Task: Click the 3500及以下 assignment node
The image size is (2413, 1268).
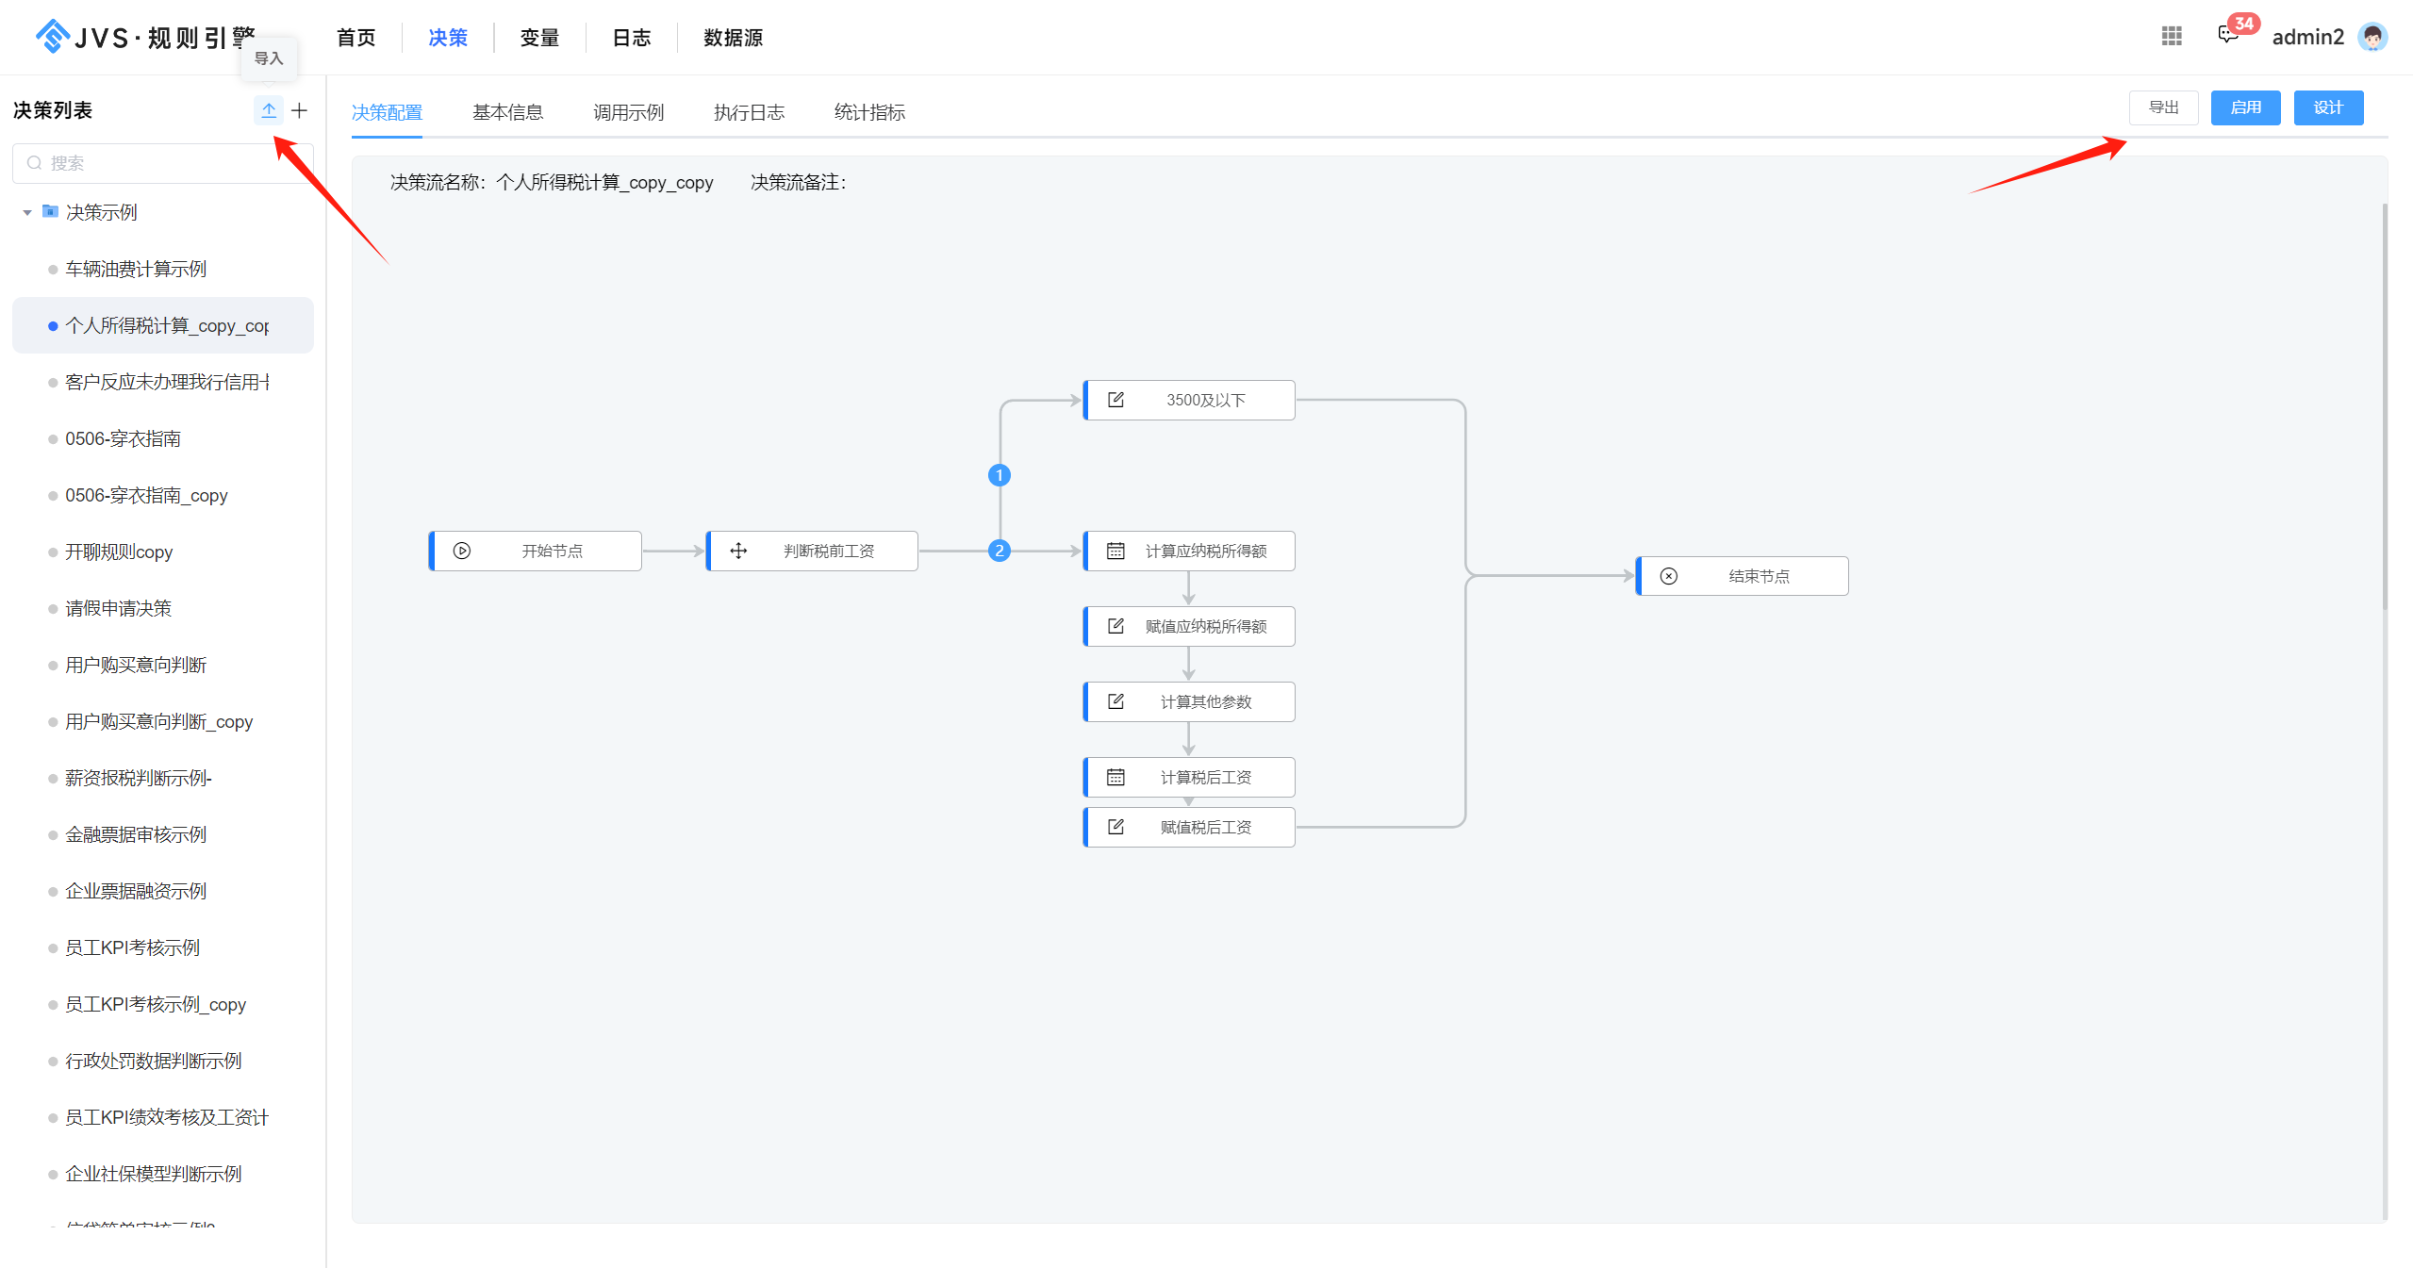Action: tap(1190, 400)
